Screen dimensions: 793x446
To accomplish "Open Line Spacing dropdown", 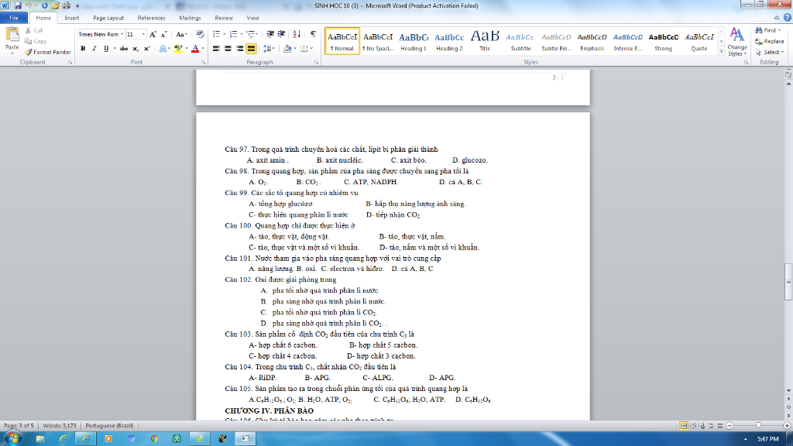I will pyautogui.click(x=269, y=49).
